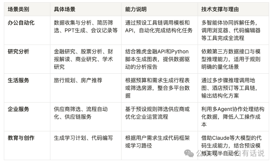Click the watermark text beside the WeChat logo
This screenshot has height=164, width=273.
coord(230,154)
